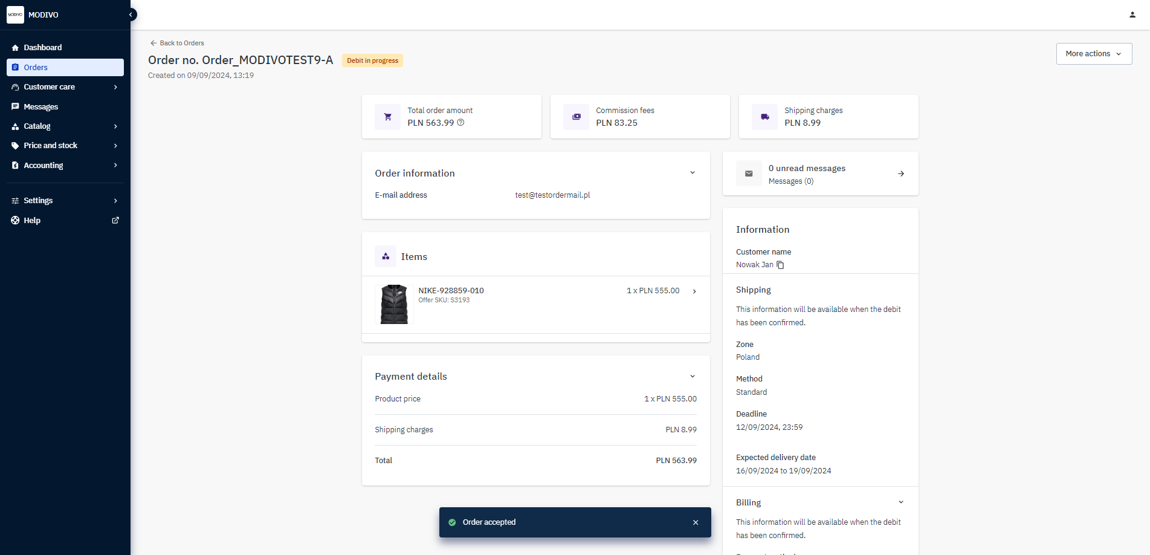This screenshot has width=1150, height=555.
Task: Go to unread messages arrow
Action: coord(900,174)
